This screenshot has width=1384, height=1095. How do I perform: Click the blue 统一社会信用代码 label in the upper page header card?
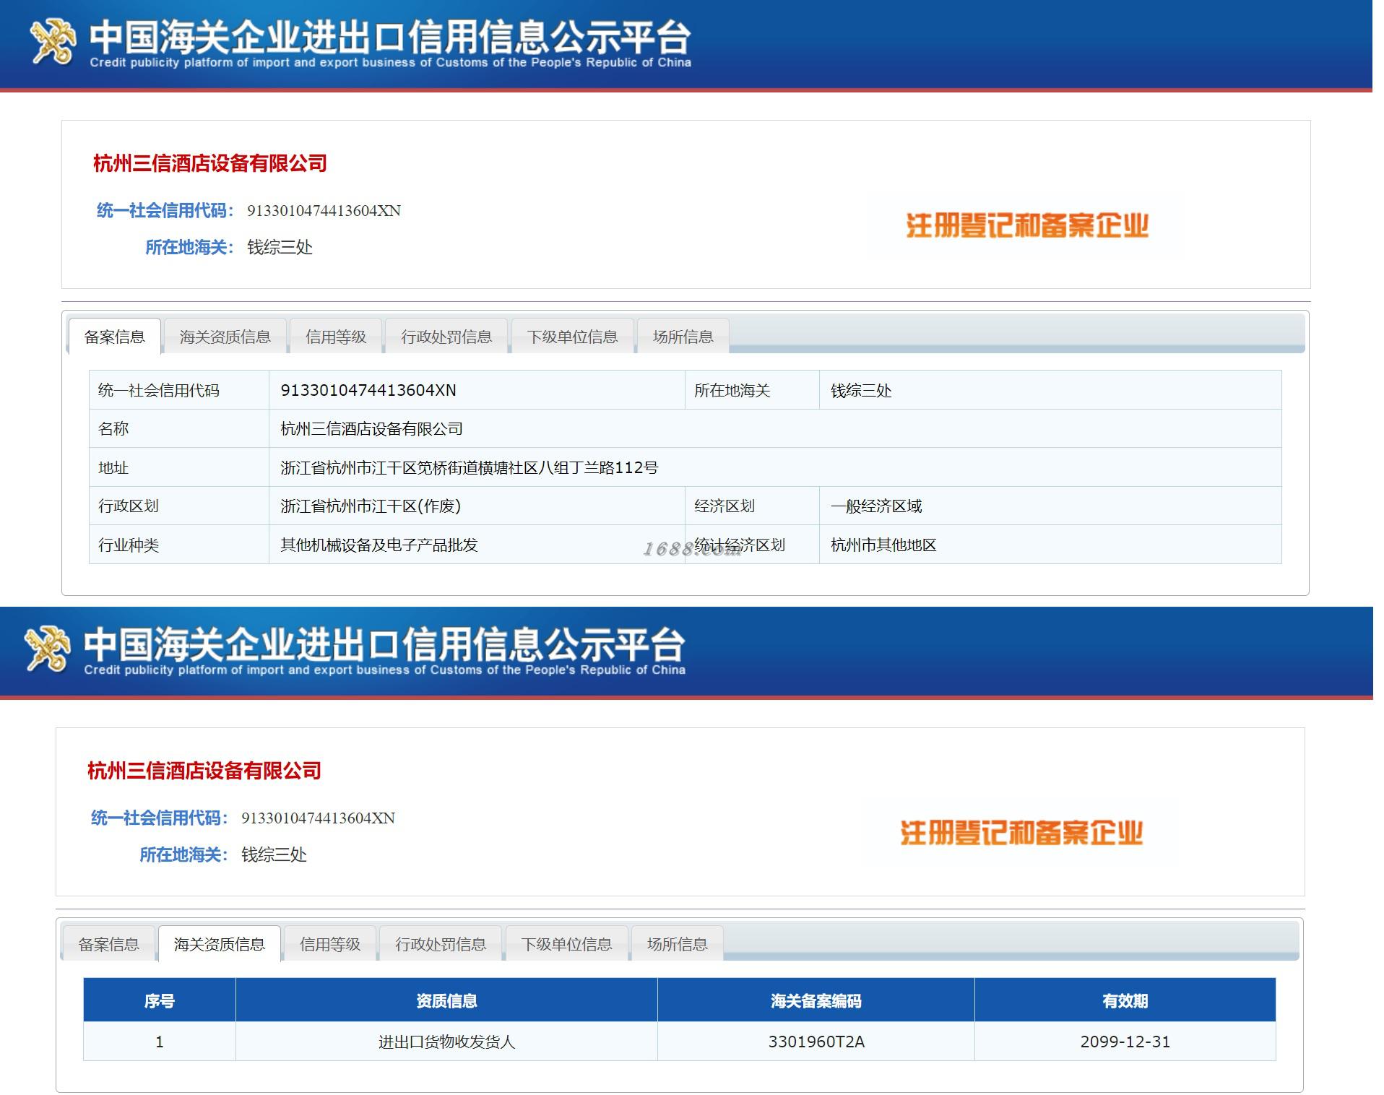click(165, 210)
